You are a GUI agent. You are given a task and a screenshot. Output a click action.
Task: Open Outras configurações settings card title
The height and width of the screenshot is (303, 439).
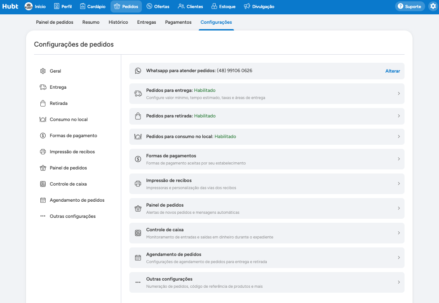(169, 279)
